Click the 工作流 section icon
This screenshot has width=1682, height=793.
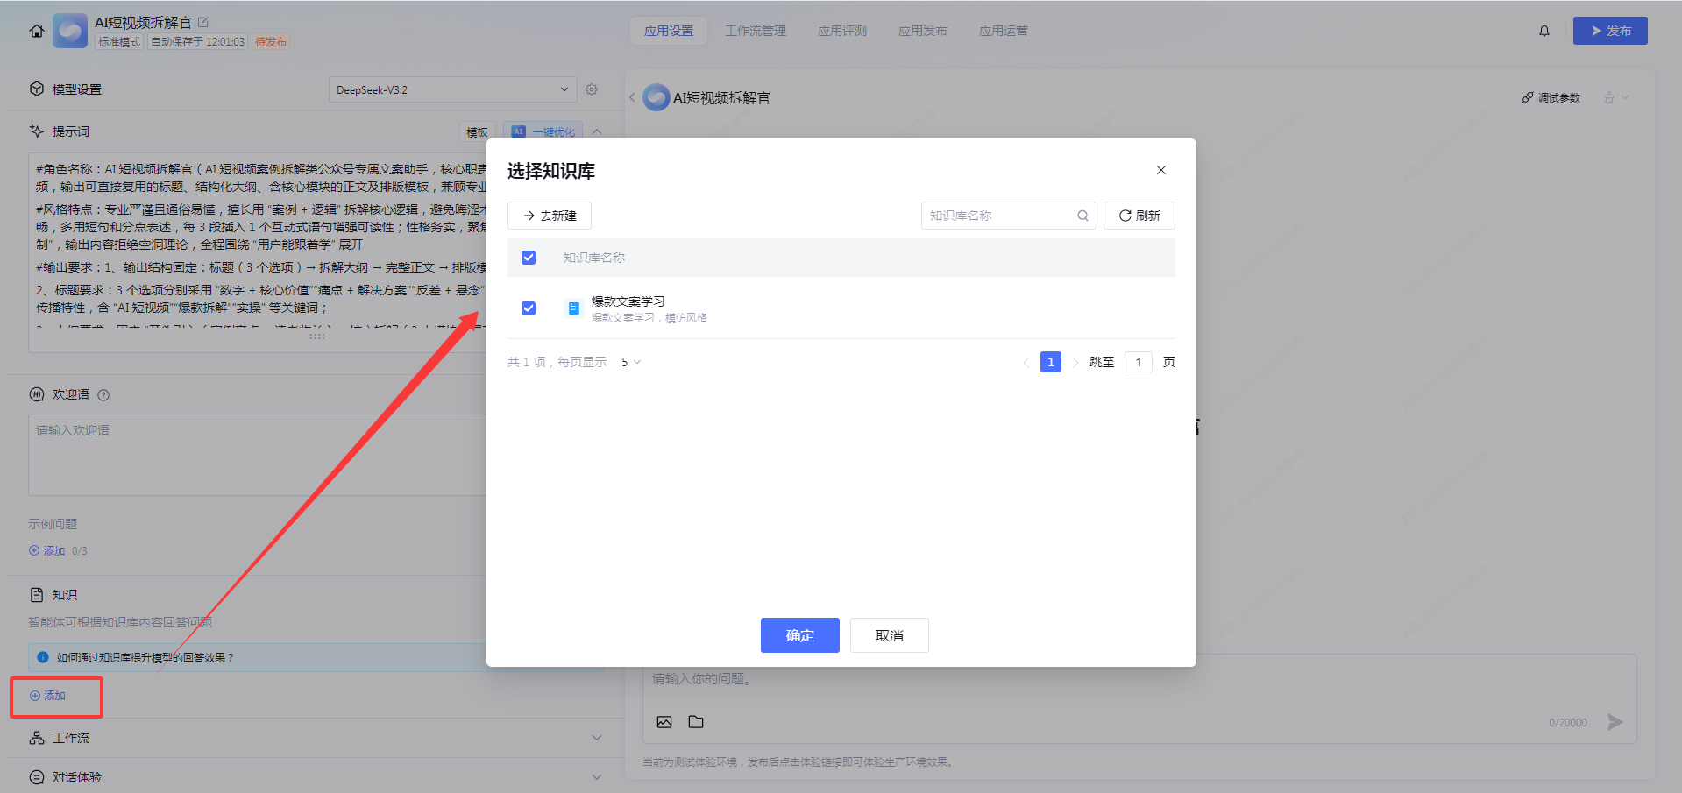[37, 738]
